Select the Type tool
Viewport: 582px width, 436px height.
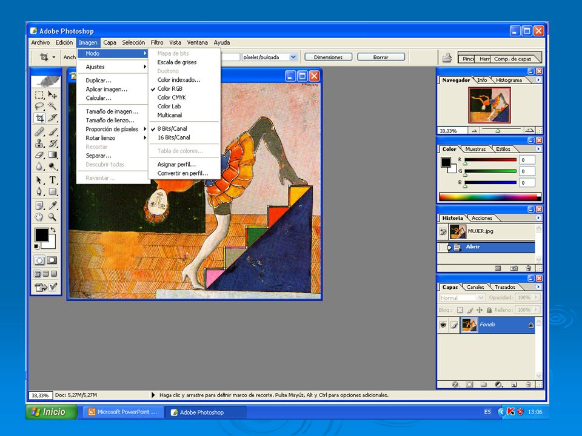pyautogui.click(x=53, y=180)
